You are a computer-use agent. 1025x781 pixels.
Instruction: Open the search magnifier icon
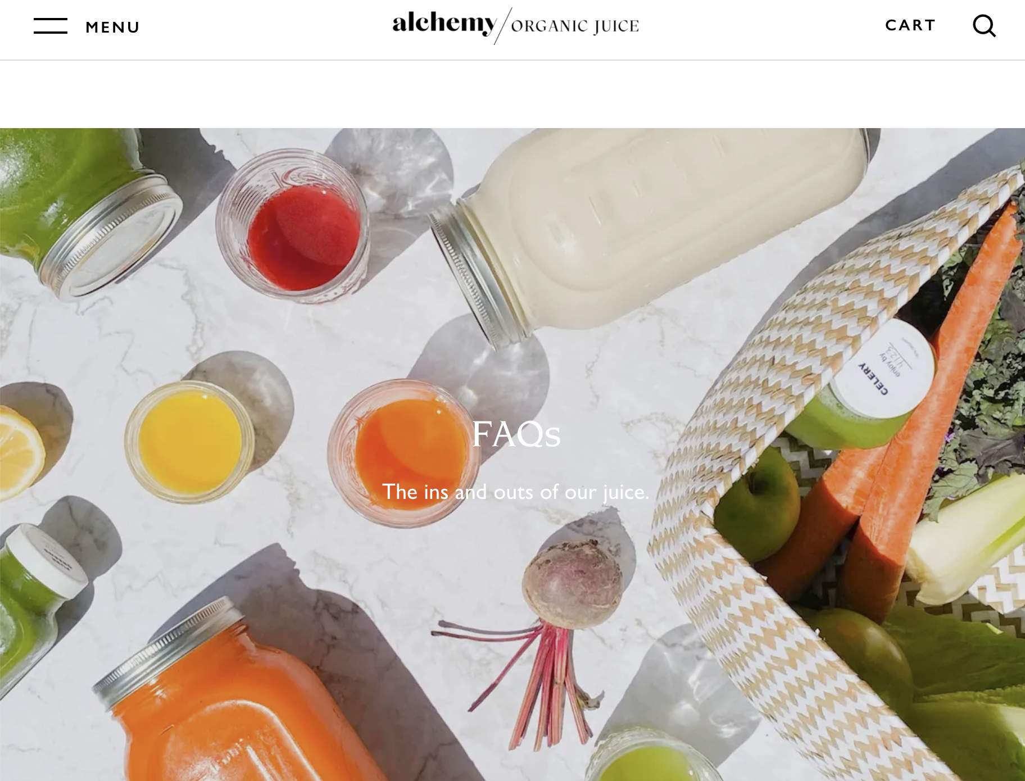[984, 26]
